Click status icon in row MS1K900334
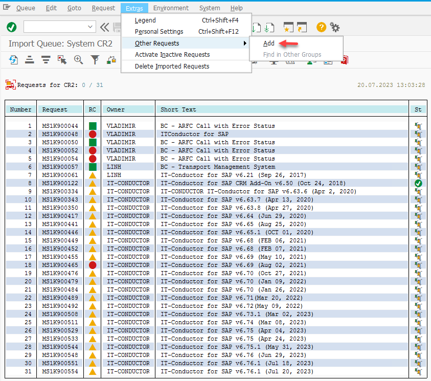Viewport: 431px width, 381px height. click(x=418, y=192)
